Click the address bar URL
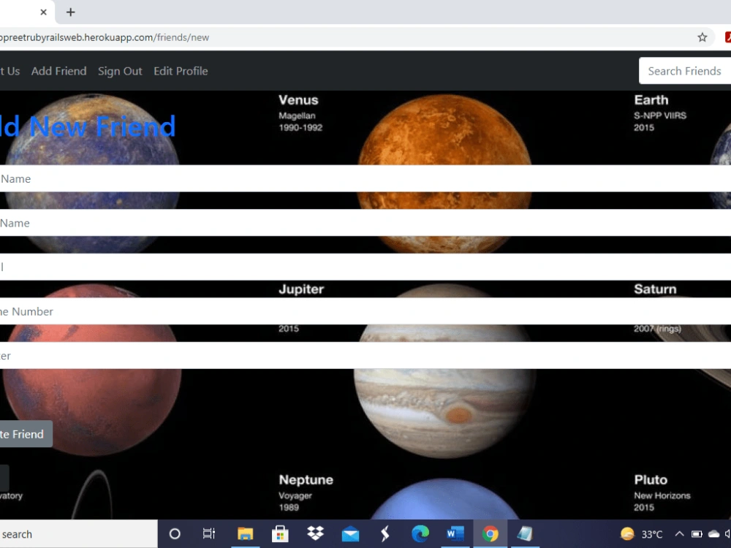The height and width of the screenshot is (548, 731). click(x=105, y=37)
